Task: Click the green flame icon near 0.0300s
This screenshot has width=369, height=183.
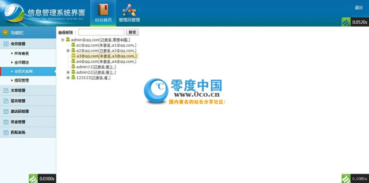Action: (x=33, y=178)
